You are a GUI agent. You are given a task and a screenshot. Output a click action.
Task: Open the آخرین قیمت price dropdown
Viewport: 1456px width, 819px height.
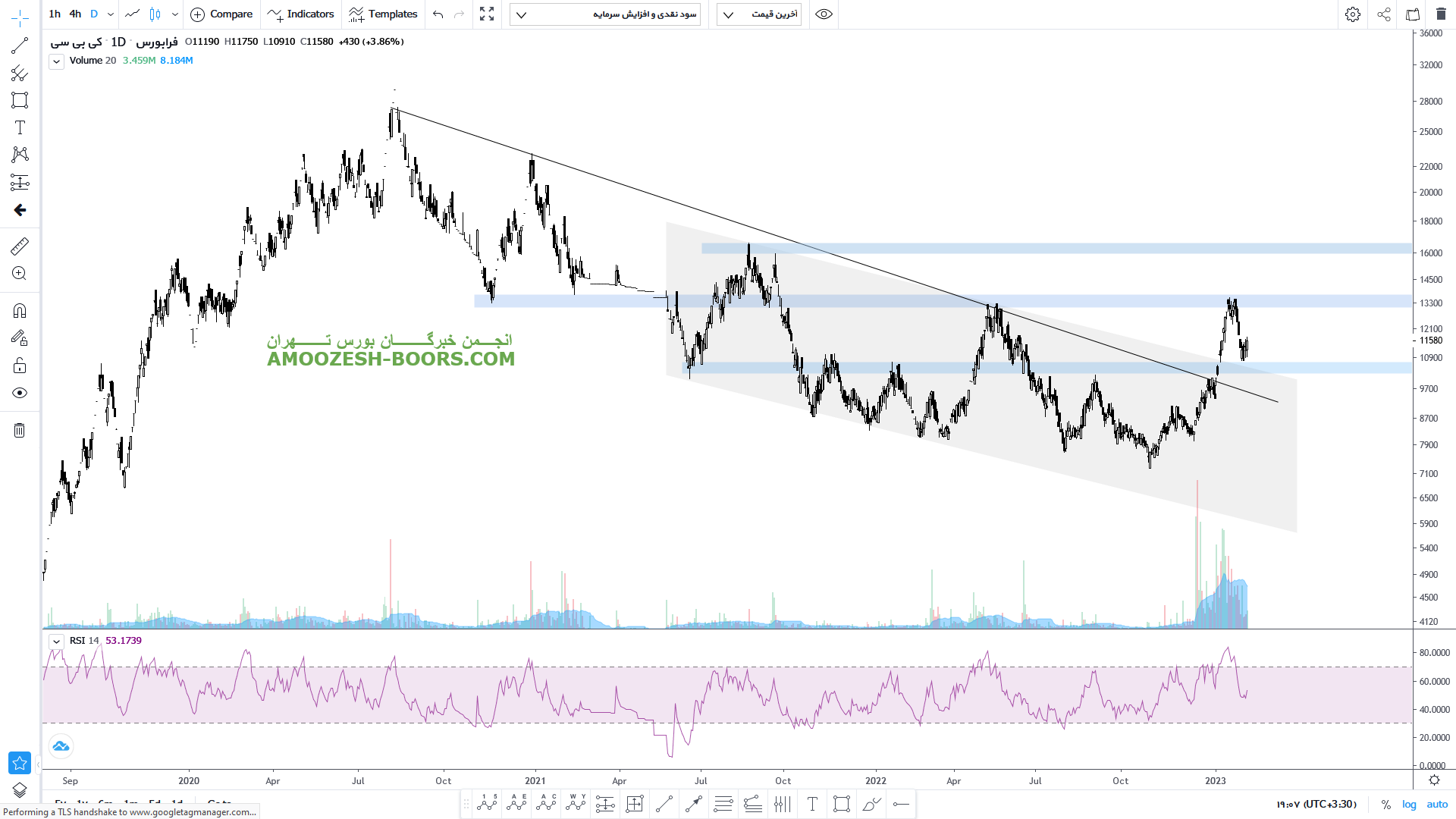tap(758, 14)
